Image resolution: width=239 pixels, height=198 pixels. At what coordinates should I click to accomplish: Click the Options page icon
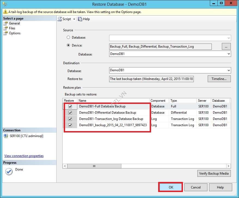point(6,33)
